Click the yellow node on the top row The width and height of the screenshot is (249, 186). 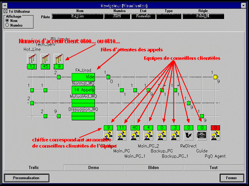click(x=215, y=77)
